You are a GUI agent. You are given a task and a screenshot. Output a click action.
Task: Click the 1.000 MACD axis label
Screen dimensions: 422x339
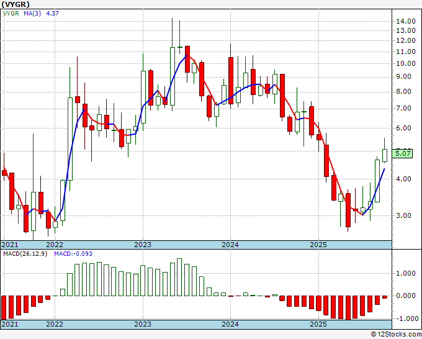click(406, 274)
